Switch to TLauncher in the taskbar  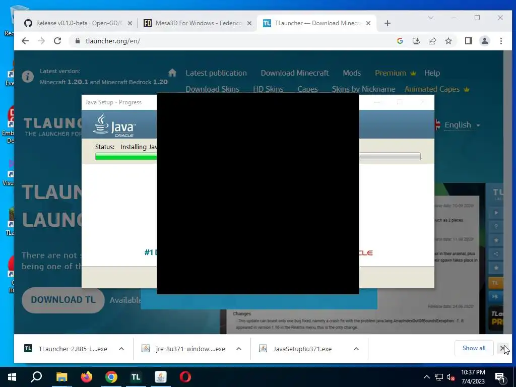(136, 377)
